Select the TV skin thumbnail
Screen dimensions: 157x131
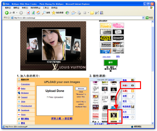pyautogui.click(x=105, y=90)
